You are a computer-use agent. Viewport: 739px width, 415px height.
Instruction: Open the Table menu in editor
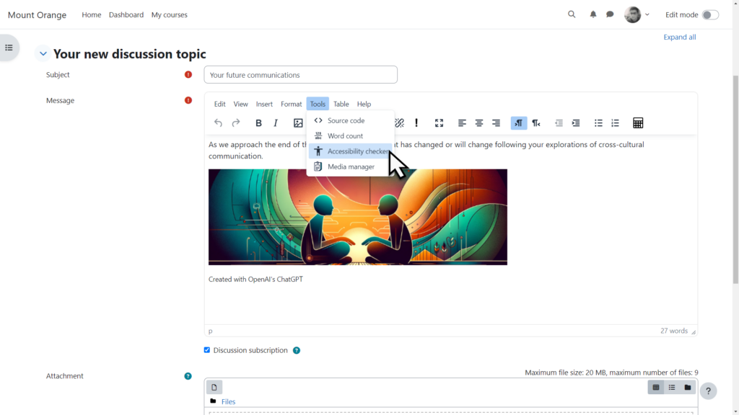pyautogui.click(x=341, y=104)
